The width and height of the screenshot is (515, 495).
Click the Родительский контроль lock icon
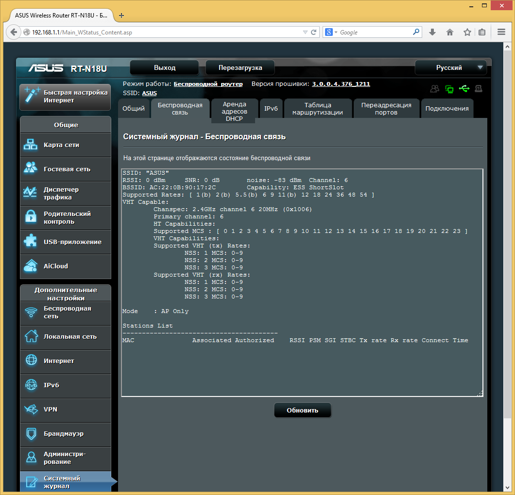(x=31, y=216)
